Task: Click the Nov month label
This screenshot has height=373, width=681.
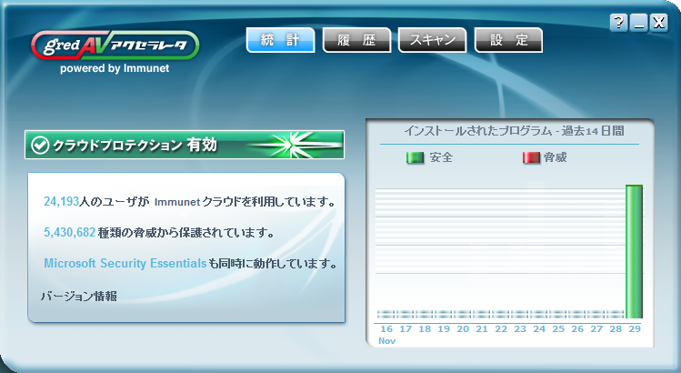Action: (386, 341)
